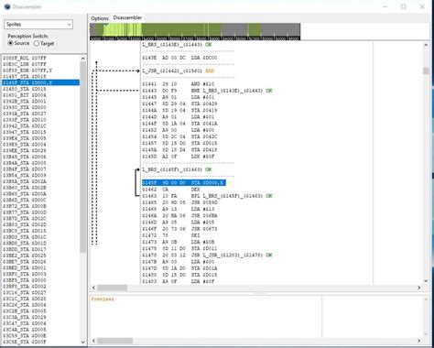Click the disassembly horizontal scrollbar thumb

point(113,288)
